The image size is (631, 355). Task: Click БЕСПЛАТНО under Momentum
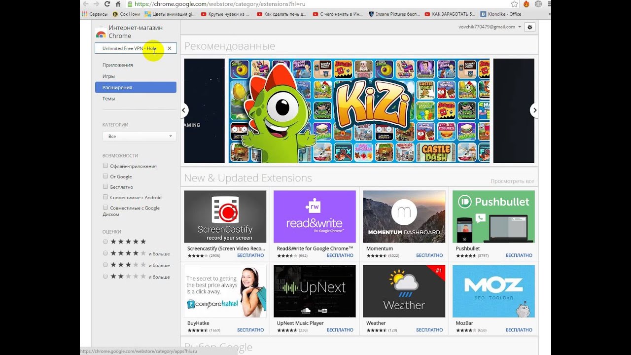tap(429, 256)
